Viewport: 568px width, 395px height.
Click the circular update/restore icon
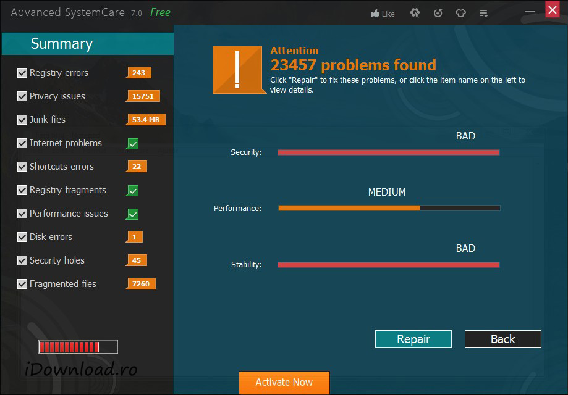pyautogui.click(x=438, y=14)
